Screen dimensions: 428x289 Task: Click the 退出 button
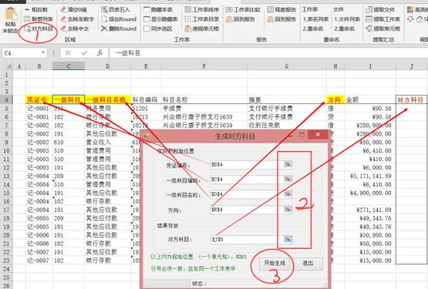pos(308,264)
